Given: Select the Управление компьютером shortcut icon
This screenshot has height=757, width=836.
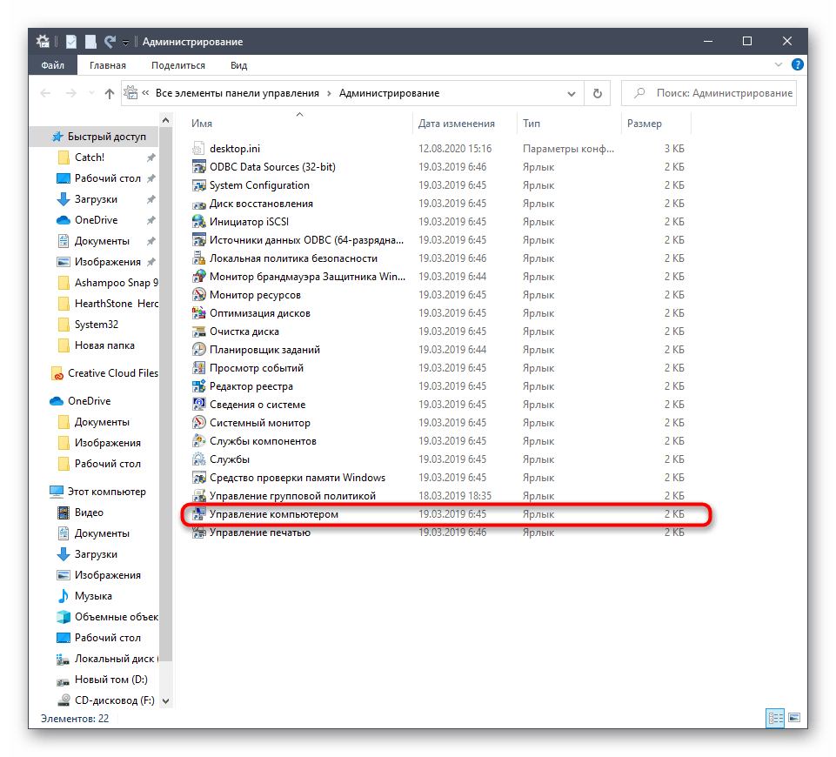Looking at the screenshot, I should pyautogui.click(x=199, y=514).
